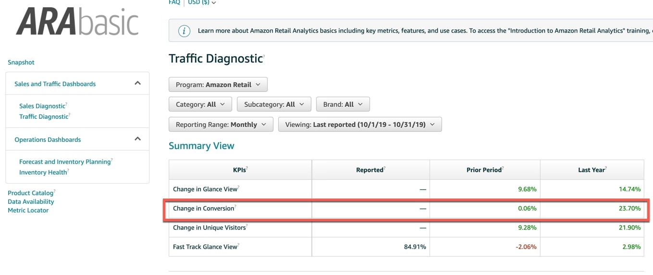The image size is (653, 275).
Task: Click the ARA basic logo
Action: point(77,23)
